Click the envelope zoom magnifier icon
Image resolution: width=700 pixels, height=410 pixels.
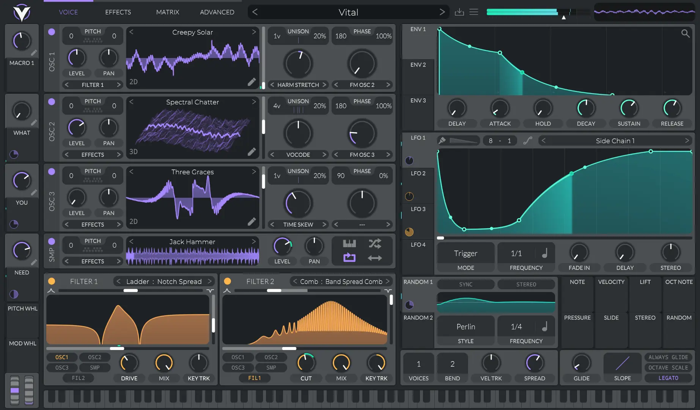686,33
